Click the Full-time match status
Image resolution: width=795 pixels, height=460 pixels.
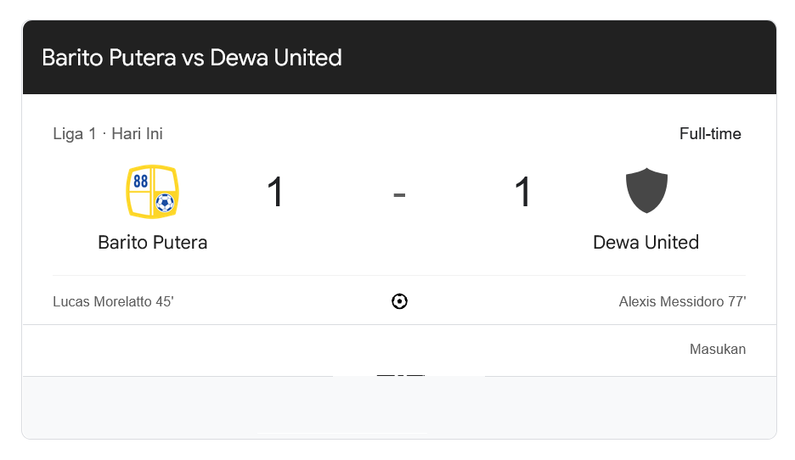(710, 134)
